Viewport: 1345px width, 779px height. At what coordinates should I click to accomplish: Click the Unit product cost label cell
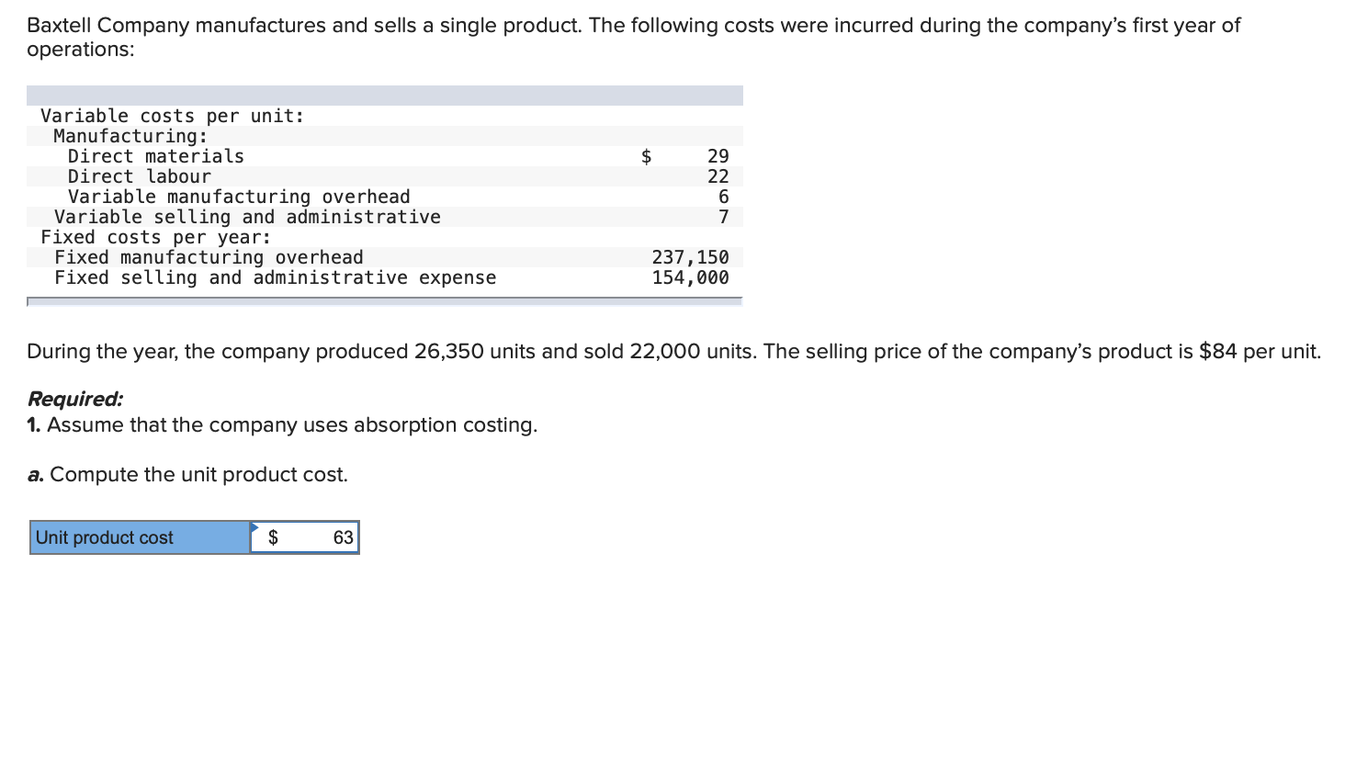(x=140, y=537)
